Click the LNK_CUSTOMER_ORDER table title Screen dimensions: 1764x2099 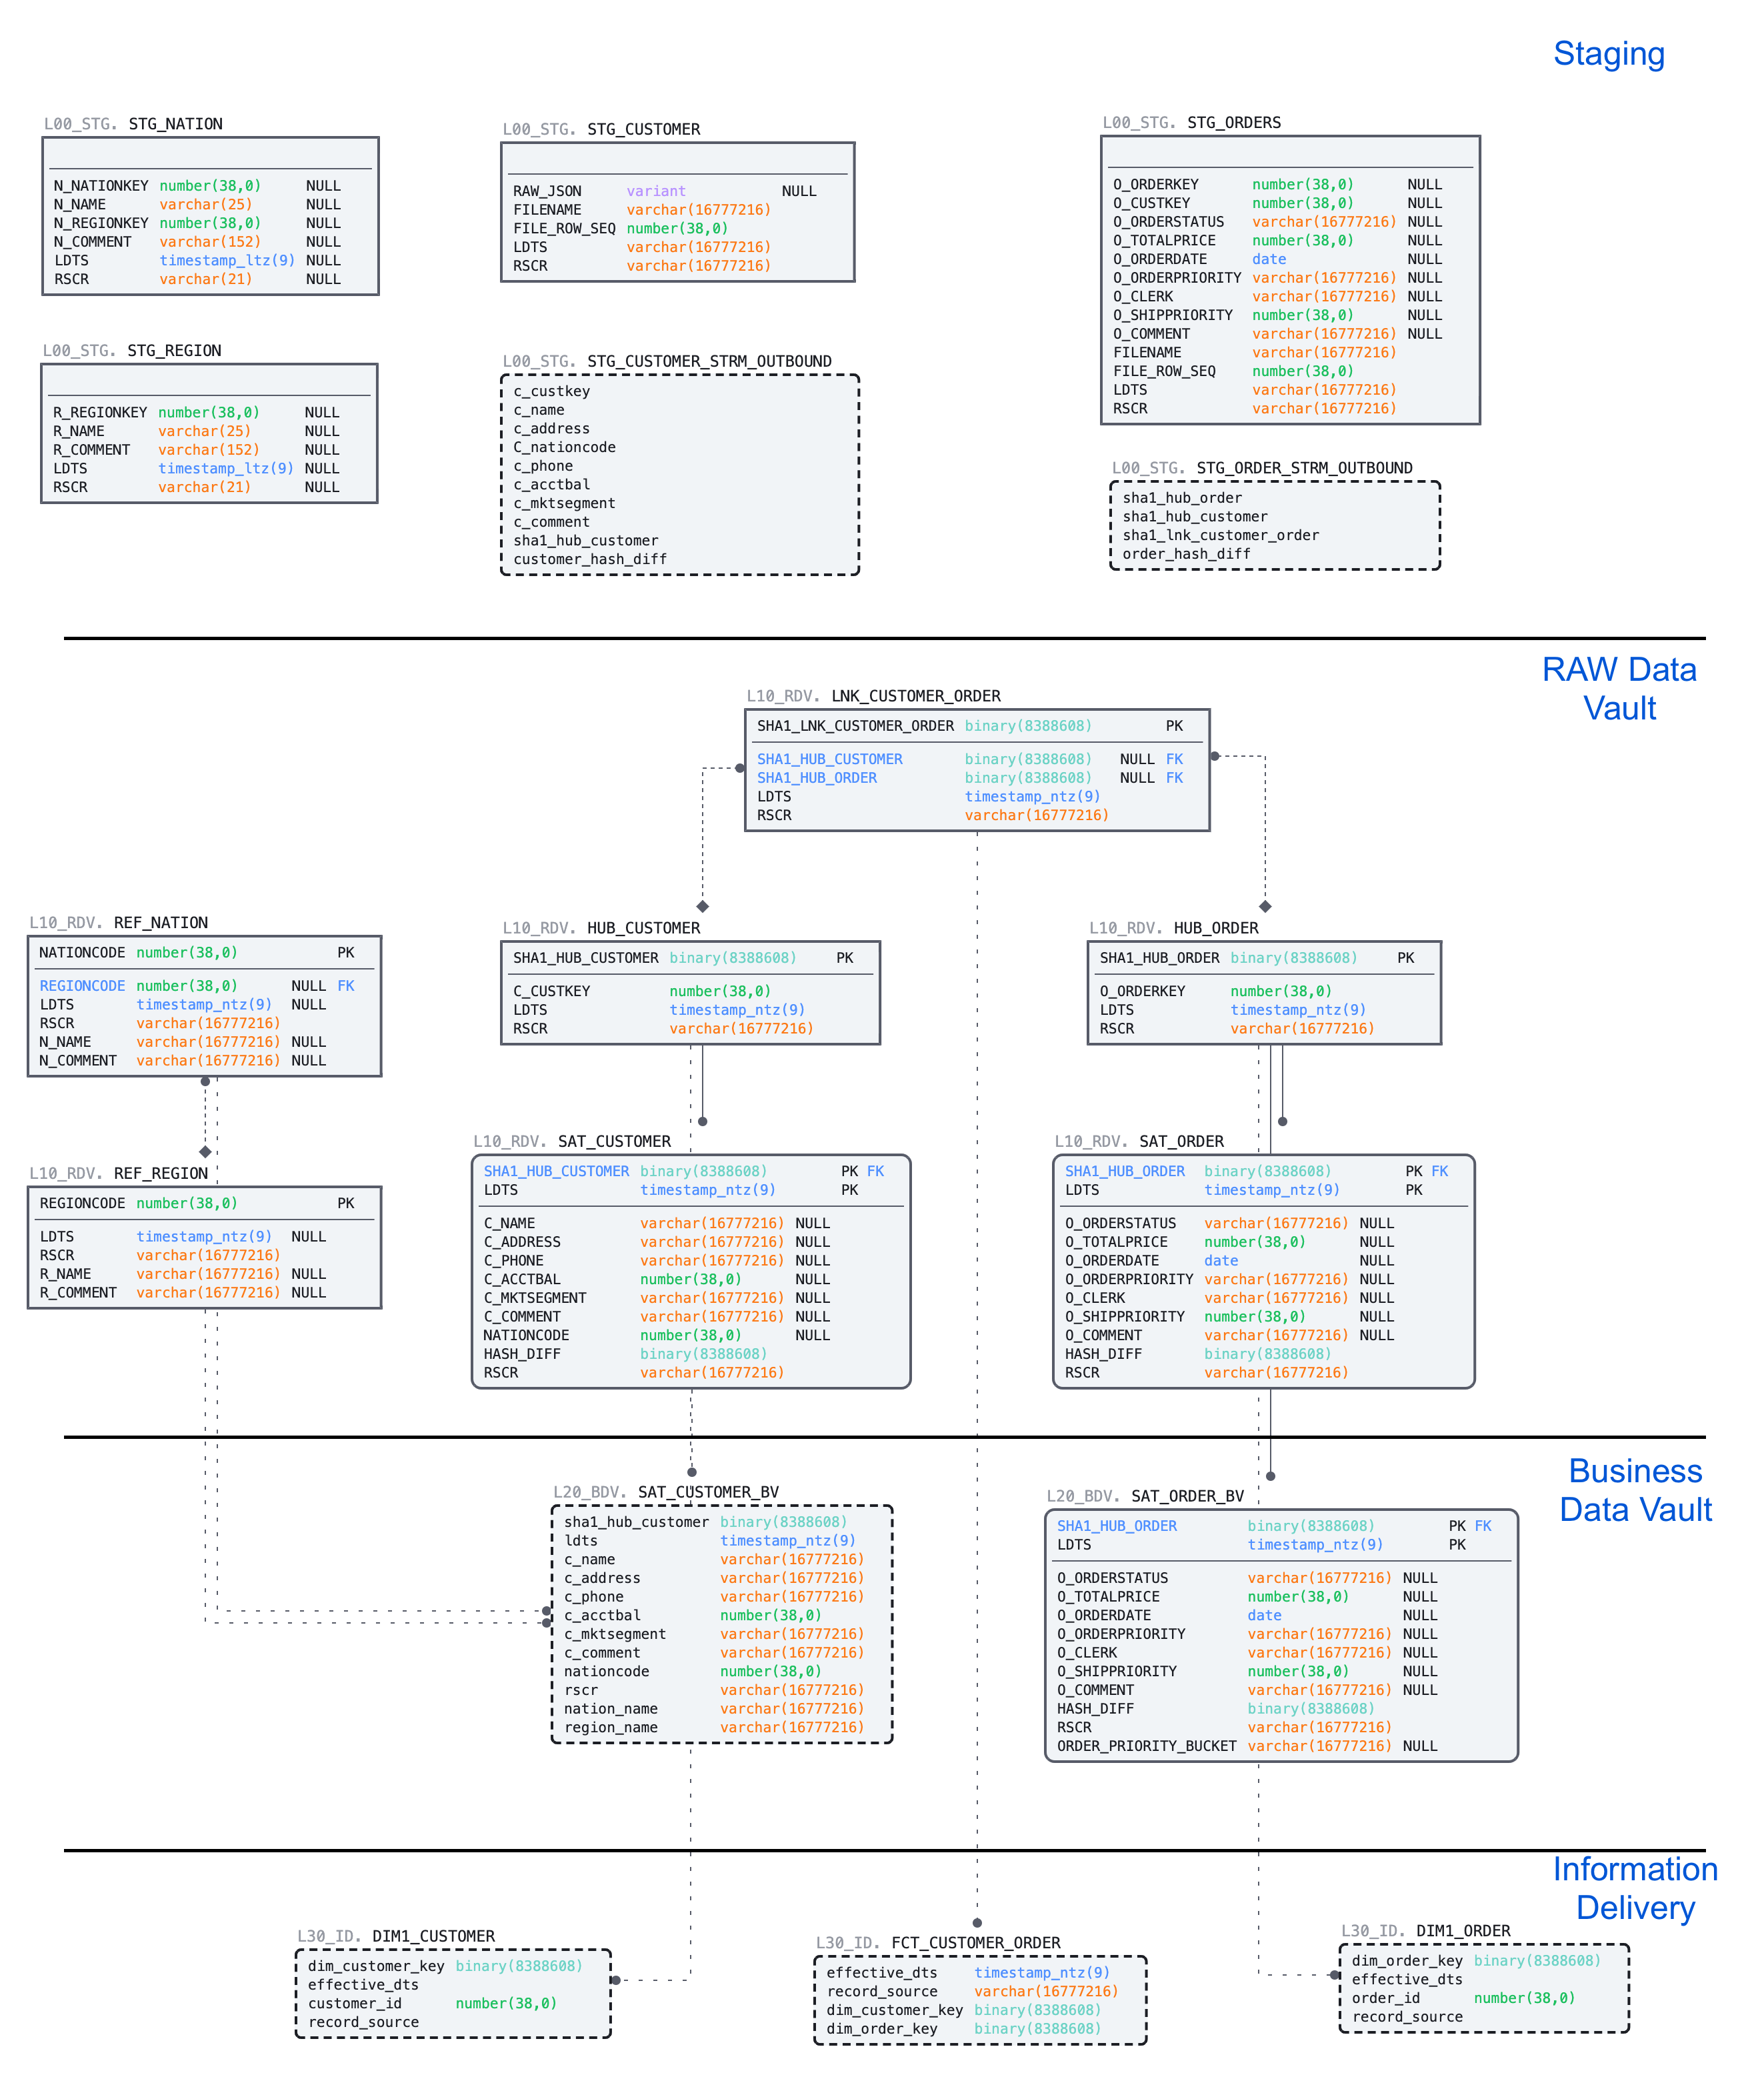[x=915, y=696]
